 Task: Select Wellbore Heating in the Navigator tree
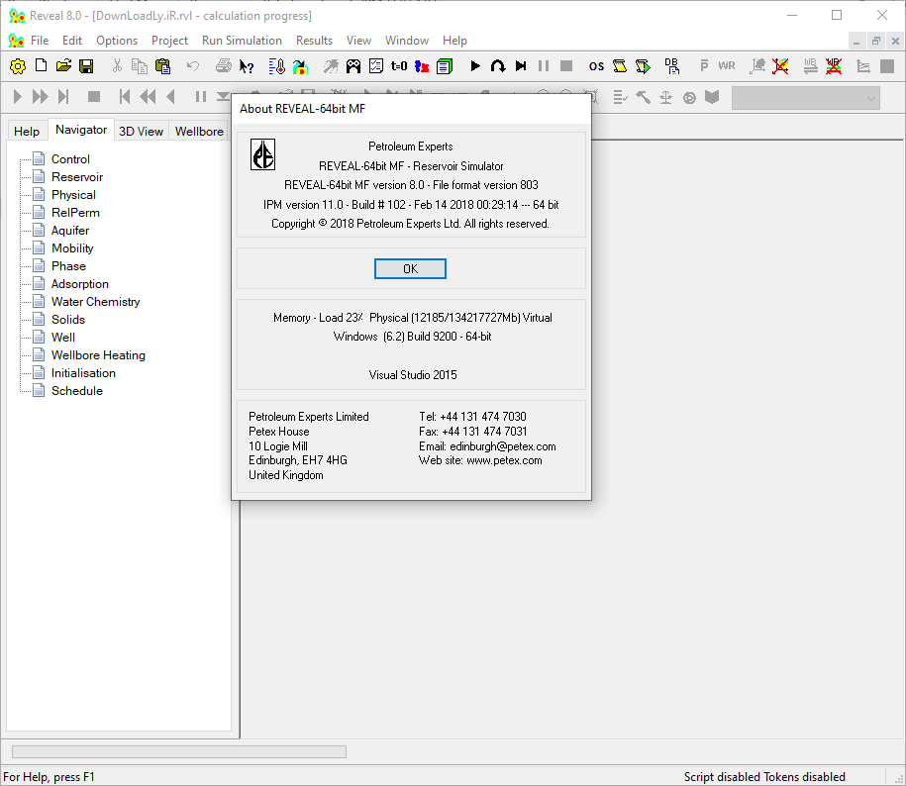[98, 355]
